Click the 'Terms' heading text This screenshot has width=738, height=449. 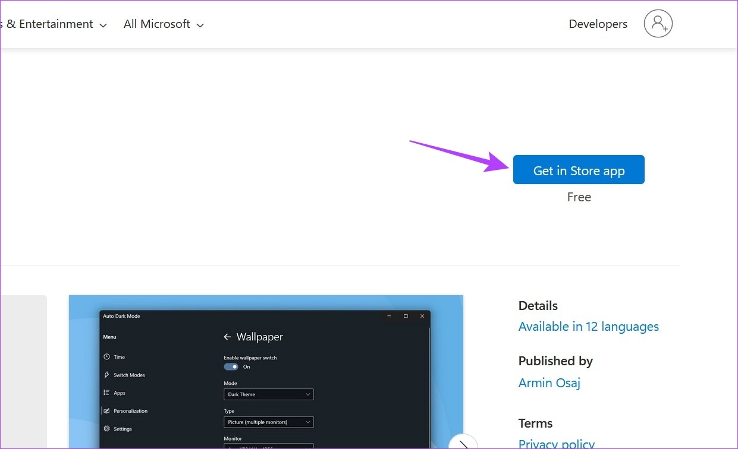point(535,423)
